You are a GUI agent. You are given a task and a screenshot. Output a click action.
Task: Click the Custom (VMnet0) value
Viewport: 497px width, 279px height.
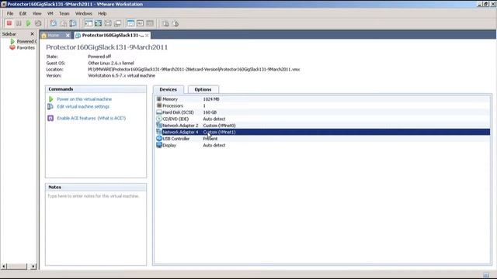(x=219, y=126)
